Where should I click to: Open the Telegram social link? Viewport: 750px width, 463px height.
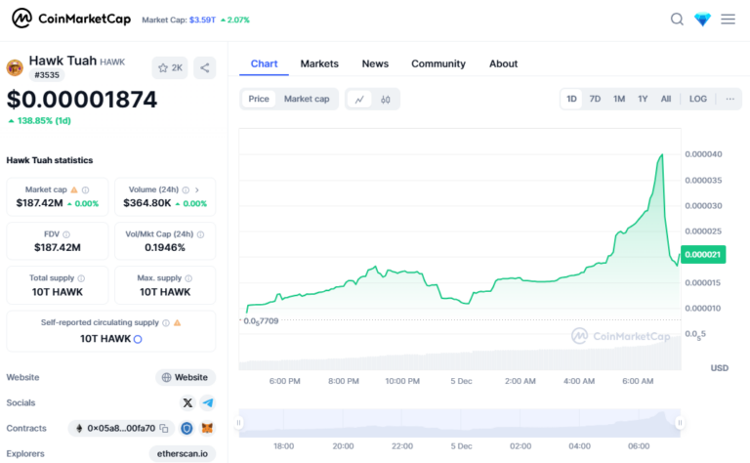(207, 402)
